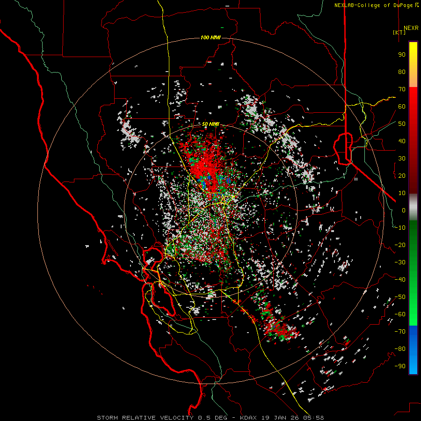The height and width of the screenshot is (421, 421).
Task: Click the 60 value on the velocity scale
Action: pos(402,107)
